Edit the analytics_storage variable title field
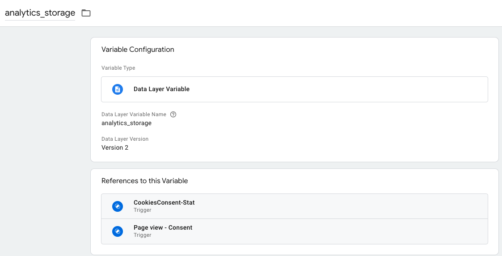This screenshot has width=502, height=256. pos(40,13)
